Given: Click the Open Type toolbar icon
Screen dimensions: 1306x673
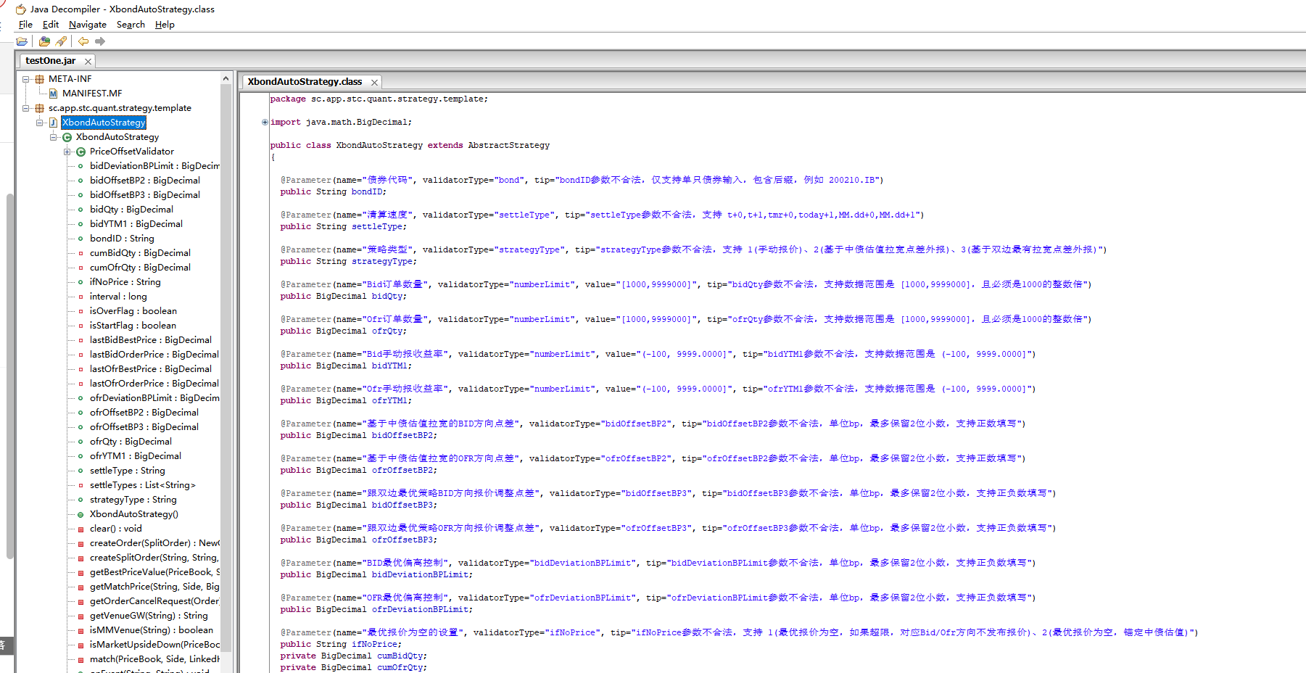Looking at the screenshot, I should tap(44, 41).
